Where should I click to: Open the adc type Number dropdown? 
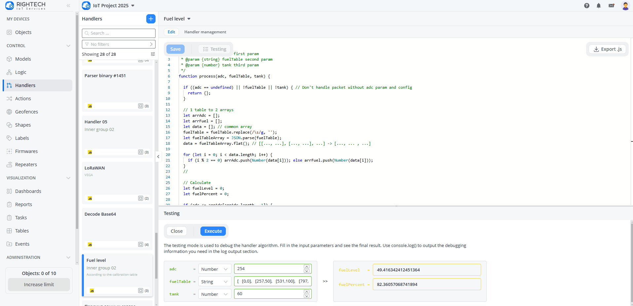(x=215, y=269)
